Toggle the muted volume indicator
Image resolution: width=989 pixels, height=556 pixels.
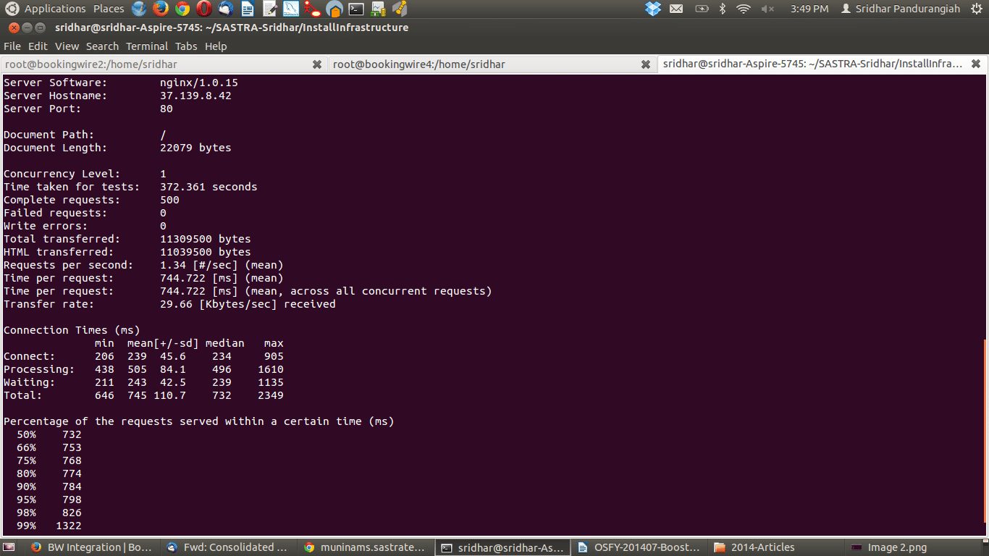pos(767,9)
